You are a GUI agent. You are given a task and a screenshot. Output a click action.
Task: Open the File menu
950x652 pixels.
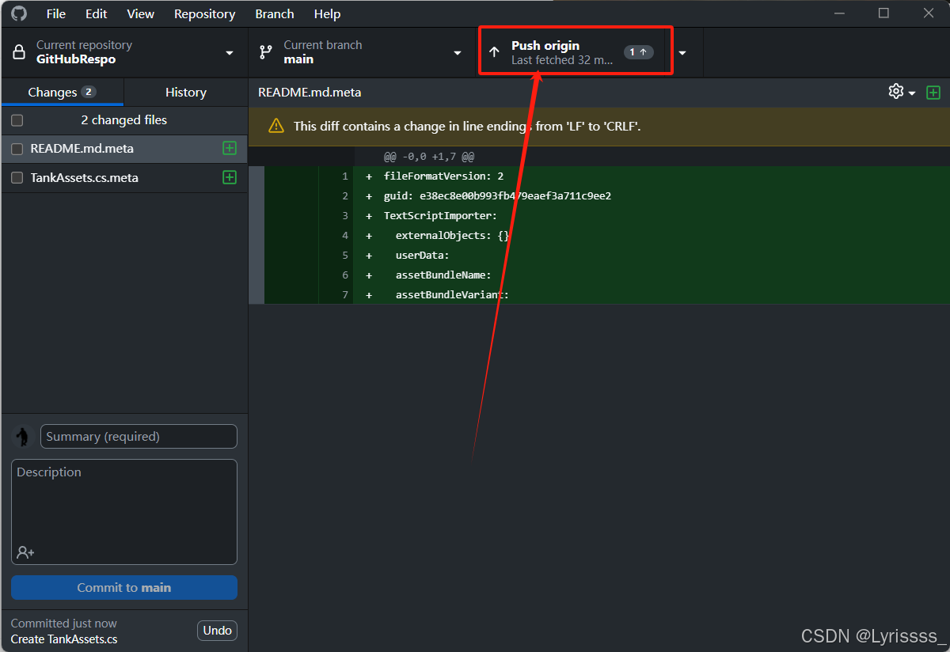coord(56,14)
